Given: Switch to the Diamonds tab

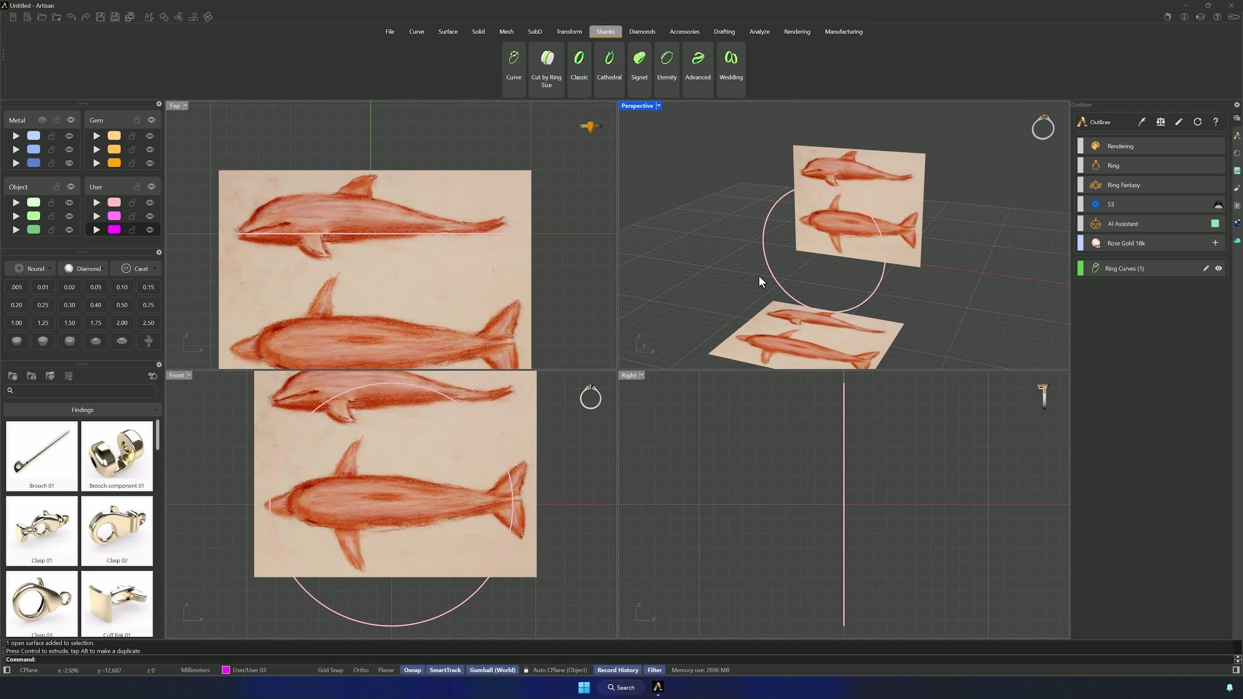Looking at the screenshot, I should tap(642, 32).
